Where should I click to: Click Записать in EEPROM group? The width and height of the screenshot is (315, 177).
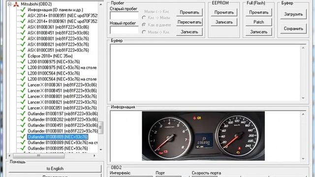pos(224,22)
